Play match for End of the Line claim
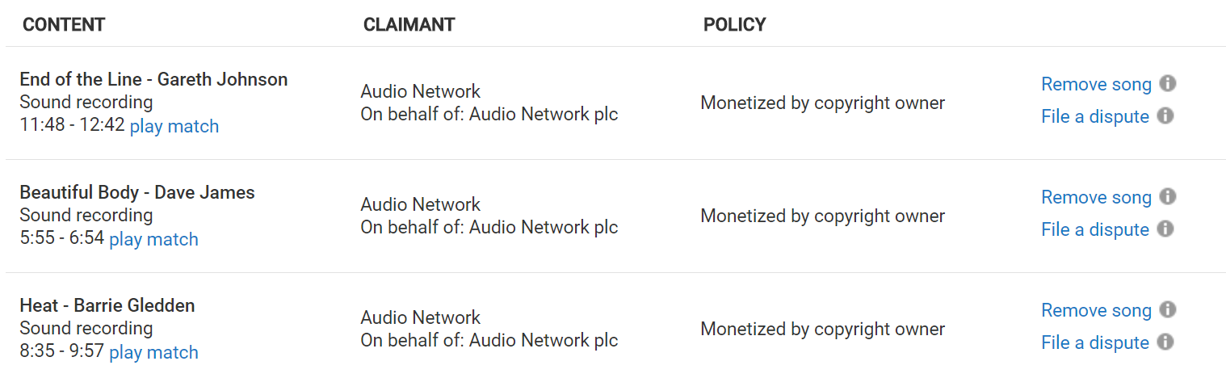Viewport: 1226px width, 378px height. [x=174, y=126]
